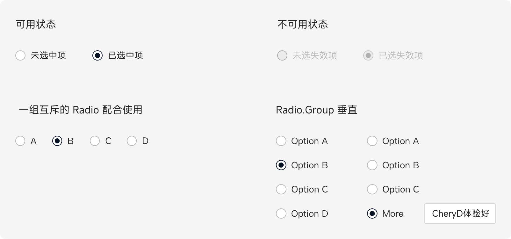Image resolution: width=511 pixels, height=239 pixels.
Task: Choose radio option B in horizontal group
Action: click(x=57, y=141)
